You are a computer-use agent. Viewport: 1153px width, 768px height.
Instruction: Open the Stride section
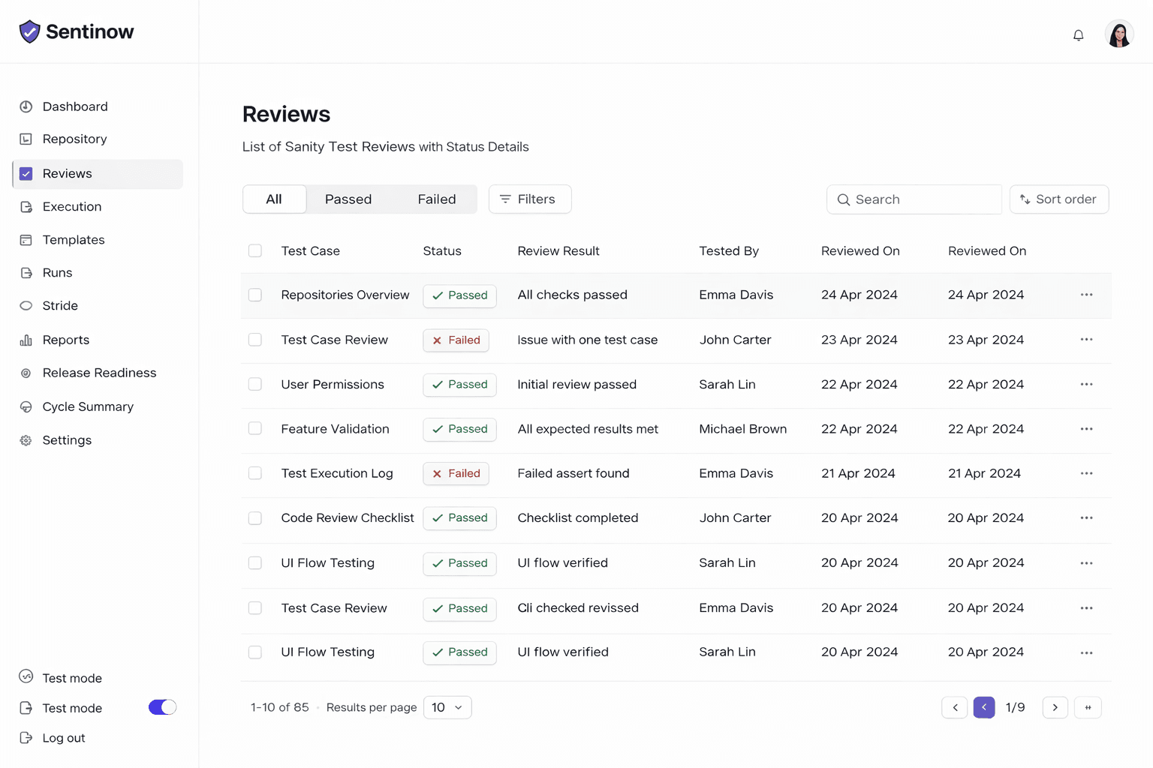(x=60, y=305)
